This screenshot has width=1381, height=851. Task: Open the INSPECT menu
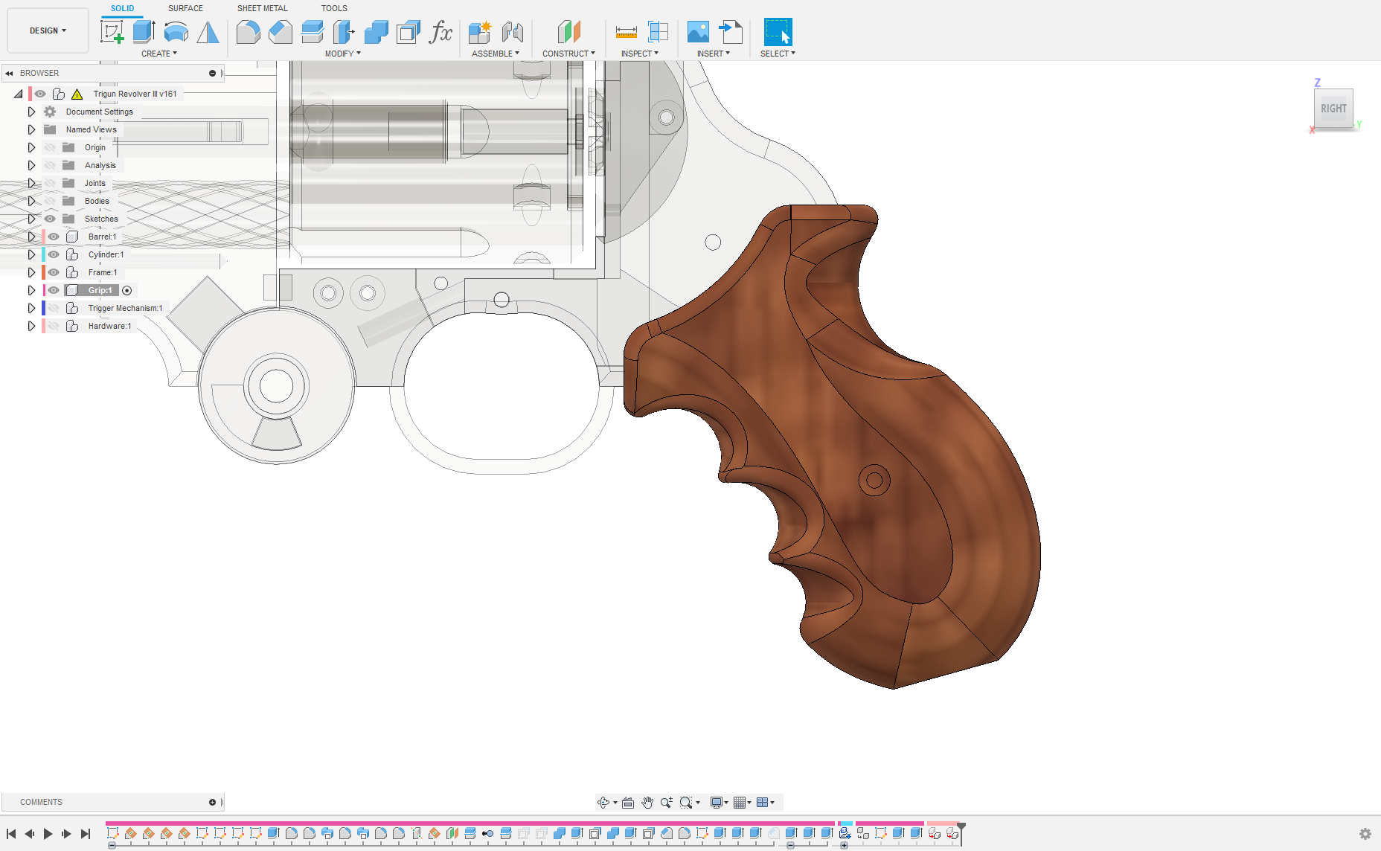click(x=639, y=54)
